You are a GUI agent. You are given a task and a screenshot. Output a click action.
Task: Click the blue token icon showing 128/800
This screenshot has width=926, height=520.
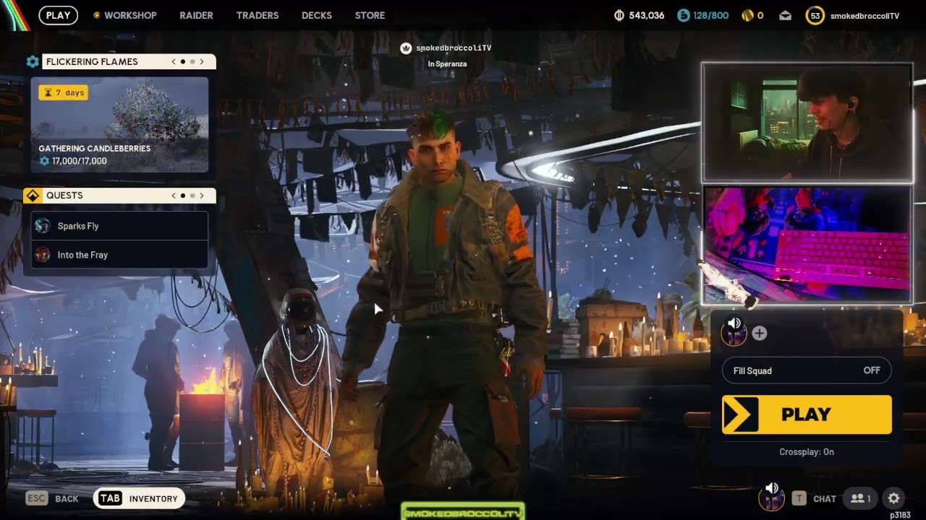coord(684,15)
